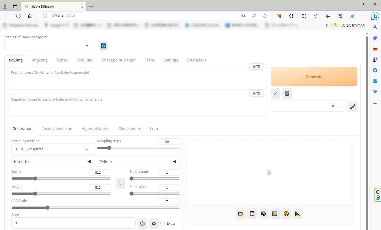The image size is (381, 230).
Task: Click the Negative prompt text area
Action: coord(137,105)
